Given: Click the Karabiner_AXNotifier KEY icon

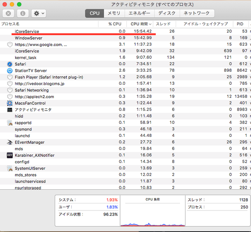Looking at the screenshot, I should click(10, 155).
